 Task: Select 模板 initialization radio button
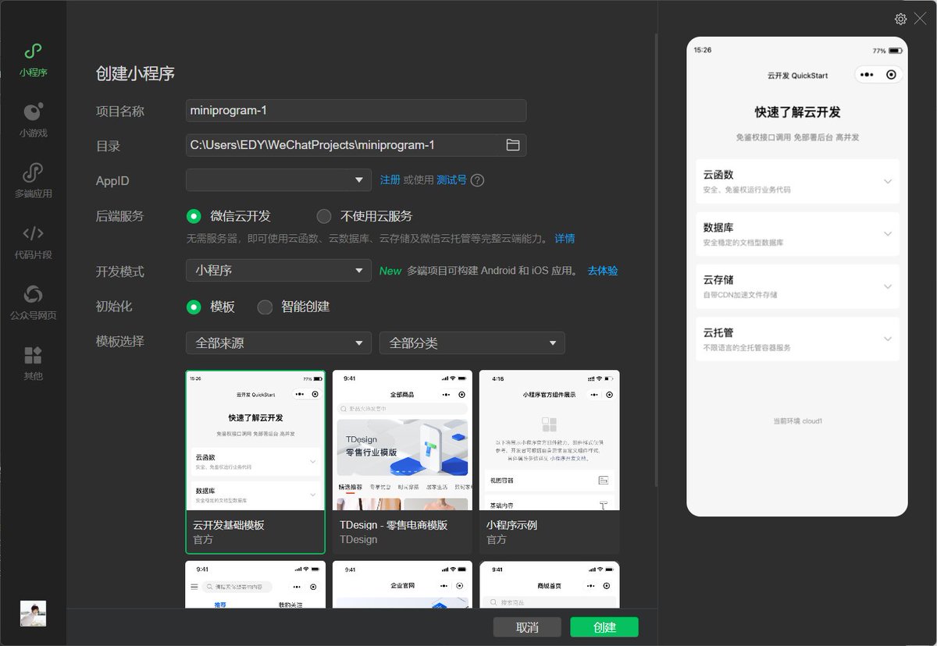coord(194,307)
